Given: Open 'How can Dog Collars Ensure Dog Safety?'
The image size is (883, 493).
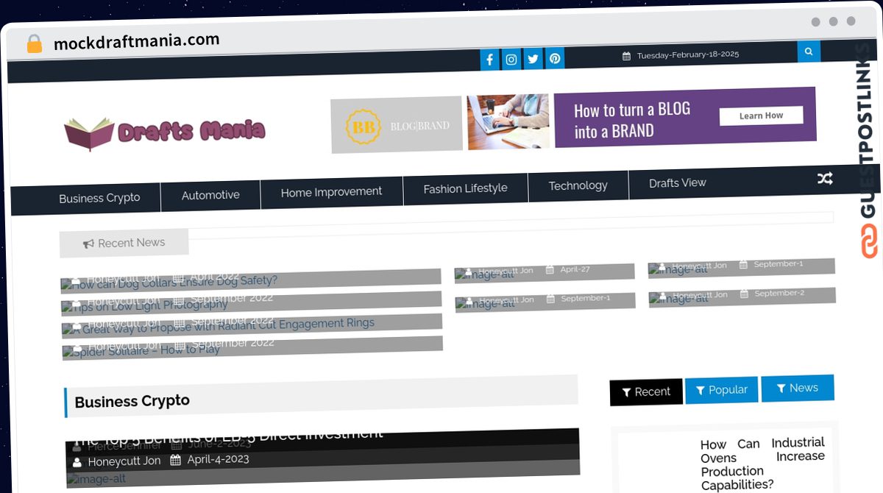Looking at the screenshot, I should coord(175,281).
